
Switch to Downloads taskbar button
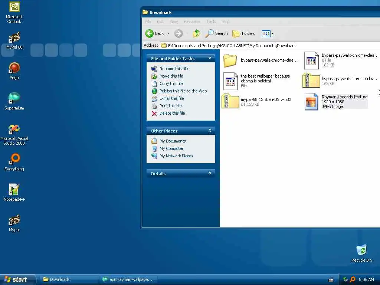(x=69, y=279)
